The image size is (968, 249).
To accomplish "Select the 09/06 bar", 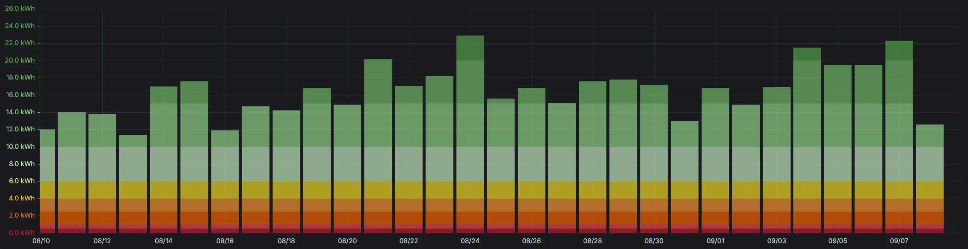I will [868, 149].
